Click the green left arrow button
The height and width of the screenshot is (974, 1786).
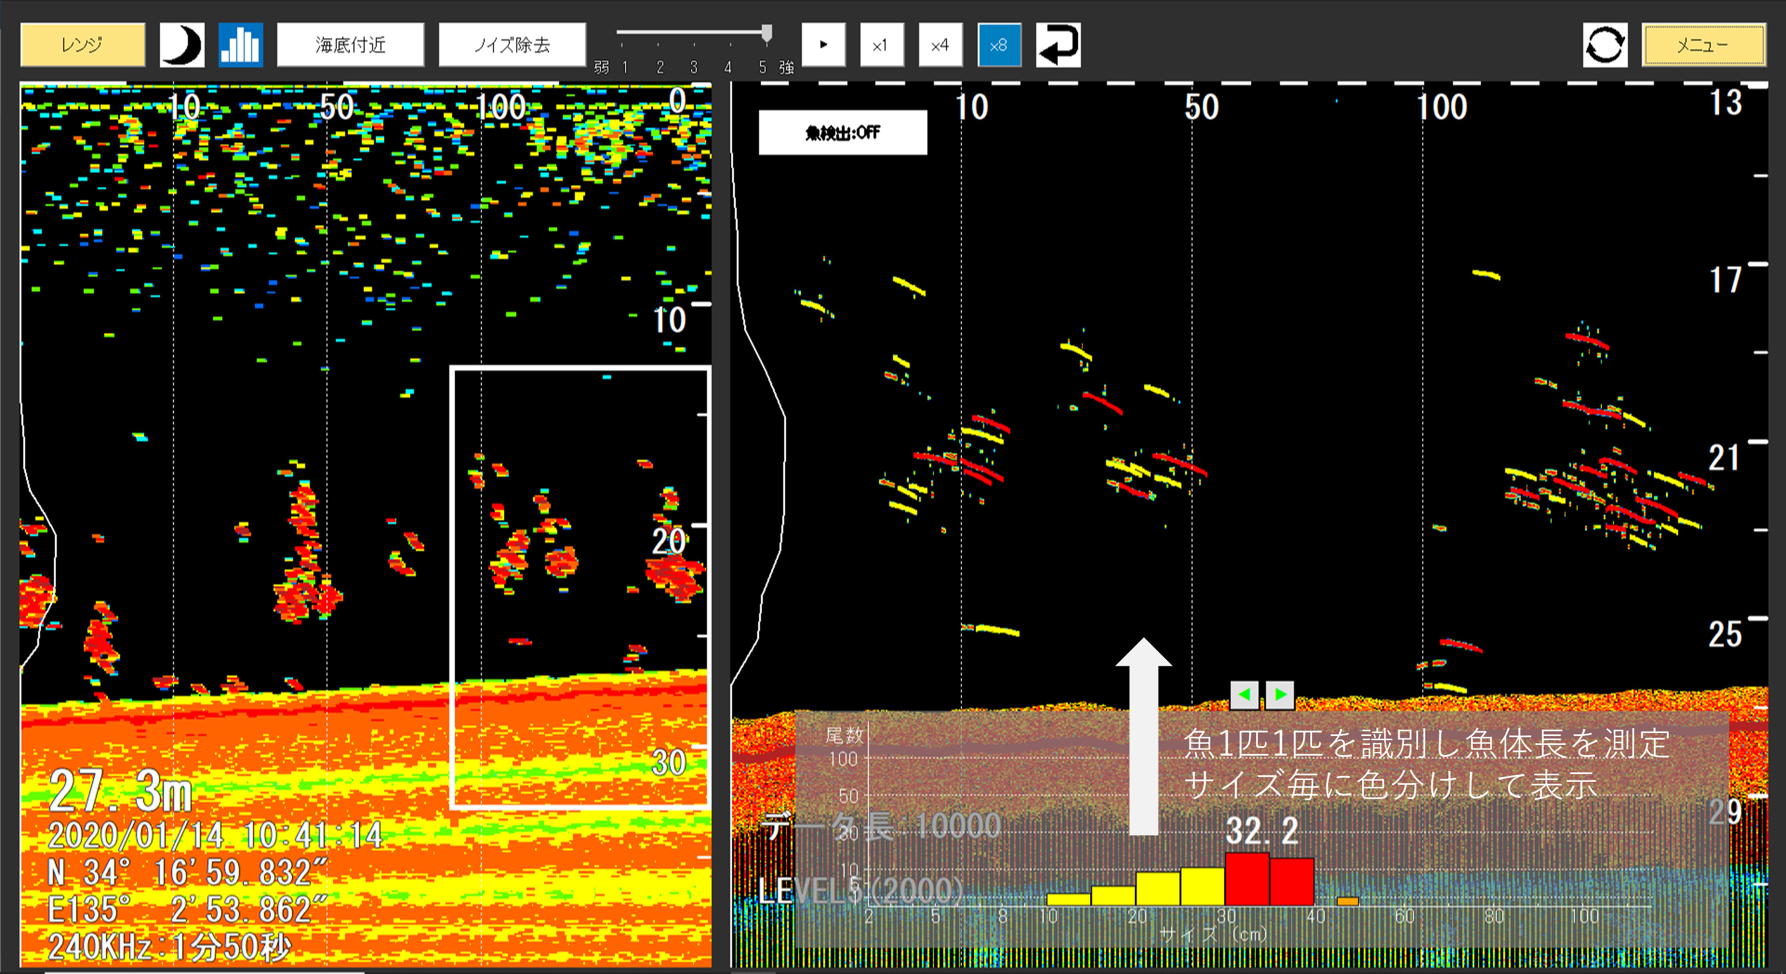pos(1244,694)
